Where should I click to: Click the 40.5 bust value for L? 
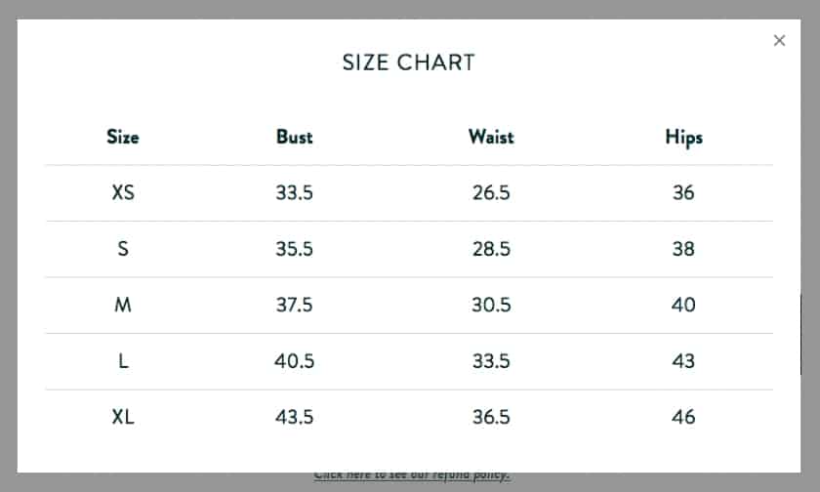point(295,361)
